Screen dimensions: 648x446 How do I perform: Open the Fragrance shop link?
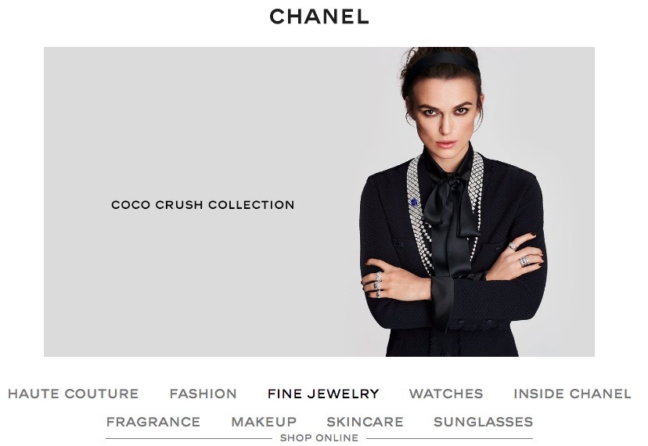(153, 422)
